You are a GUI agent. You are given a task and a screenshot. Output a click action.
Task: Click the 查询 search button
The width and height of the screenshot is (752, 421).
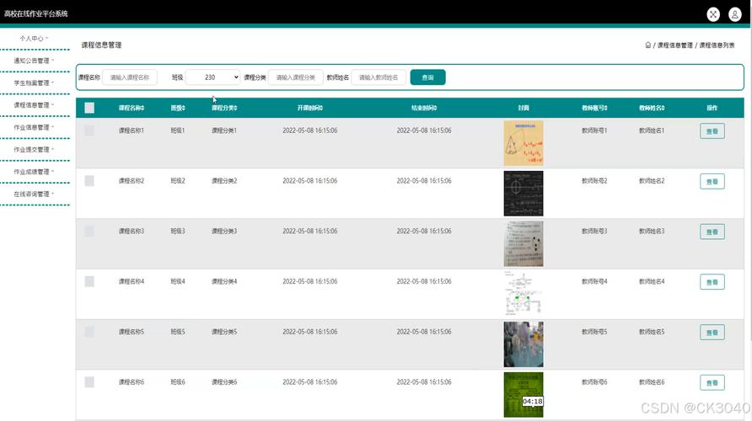coord(427,77)
